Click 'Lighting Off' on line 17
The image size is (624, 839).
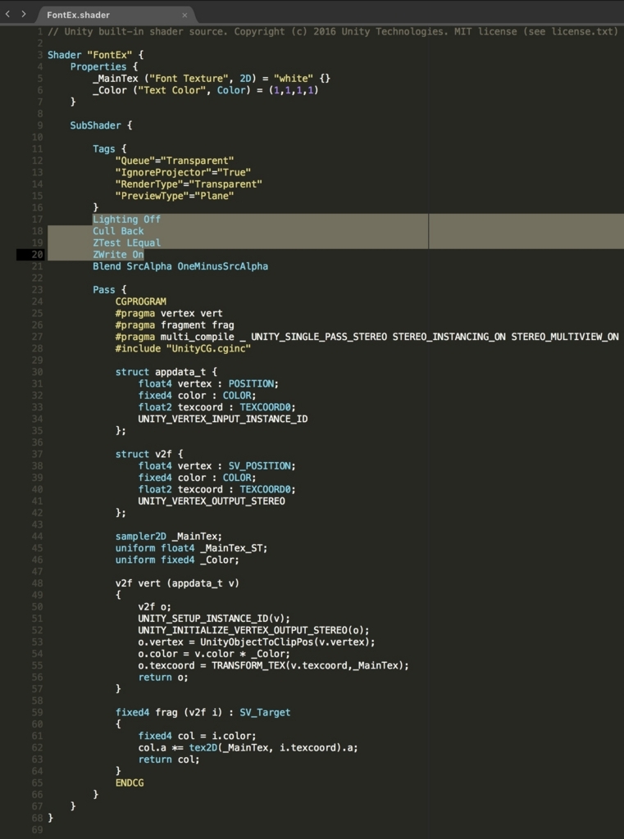pyautogui.click(x=126, y=220)
